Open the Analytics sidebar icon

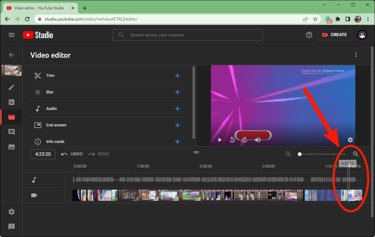12,102
